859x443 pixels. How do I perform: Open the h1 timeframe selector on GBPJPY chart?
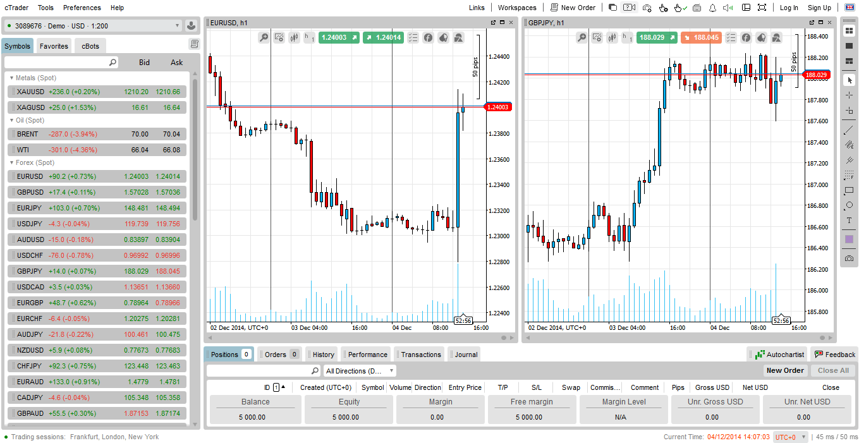point(627,38)
